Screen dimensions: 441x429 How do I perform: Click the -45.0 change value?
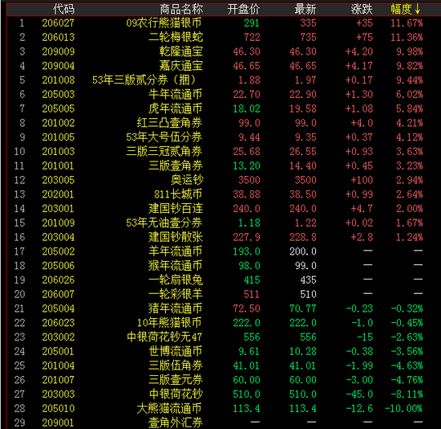(359, 394)
